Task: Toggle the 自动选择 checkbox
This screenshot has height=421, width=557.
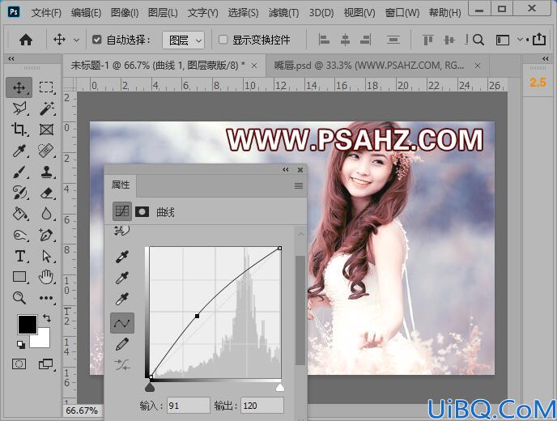Action: [96, 40]
